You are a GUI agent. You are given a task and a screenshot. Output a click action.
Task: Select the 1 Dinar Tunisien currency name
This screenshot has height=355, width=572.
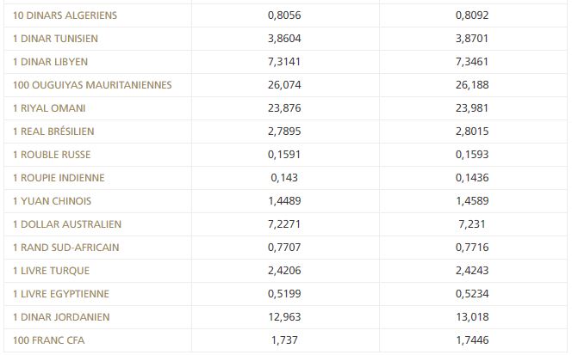click(55, 39)
